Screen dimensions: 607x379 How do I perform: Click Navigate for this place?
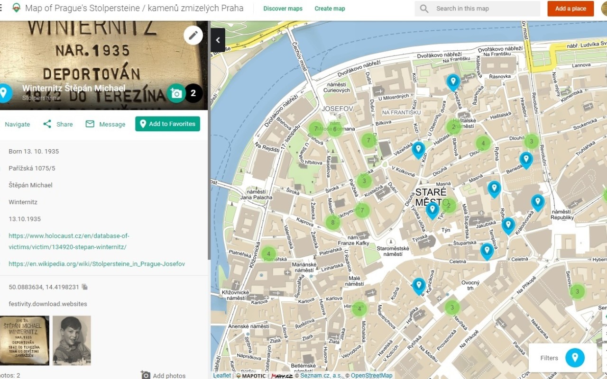click(x=17, y=124)
